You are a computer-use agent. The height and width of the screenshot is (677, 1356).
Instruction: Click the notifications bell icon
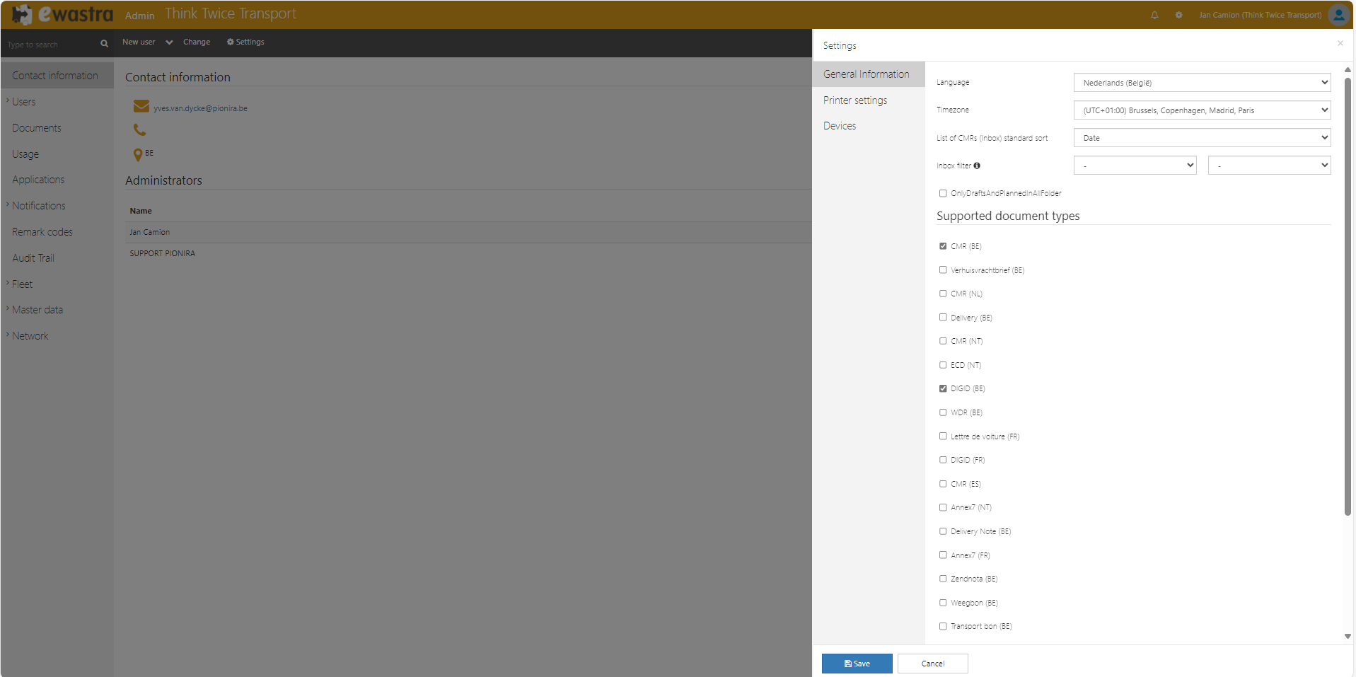pyautogui.click(x=1154, y=15)
